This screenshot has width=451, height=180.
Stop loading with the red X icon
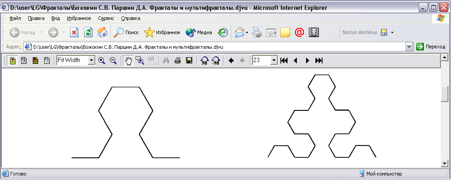[74, 32]
